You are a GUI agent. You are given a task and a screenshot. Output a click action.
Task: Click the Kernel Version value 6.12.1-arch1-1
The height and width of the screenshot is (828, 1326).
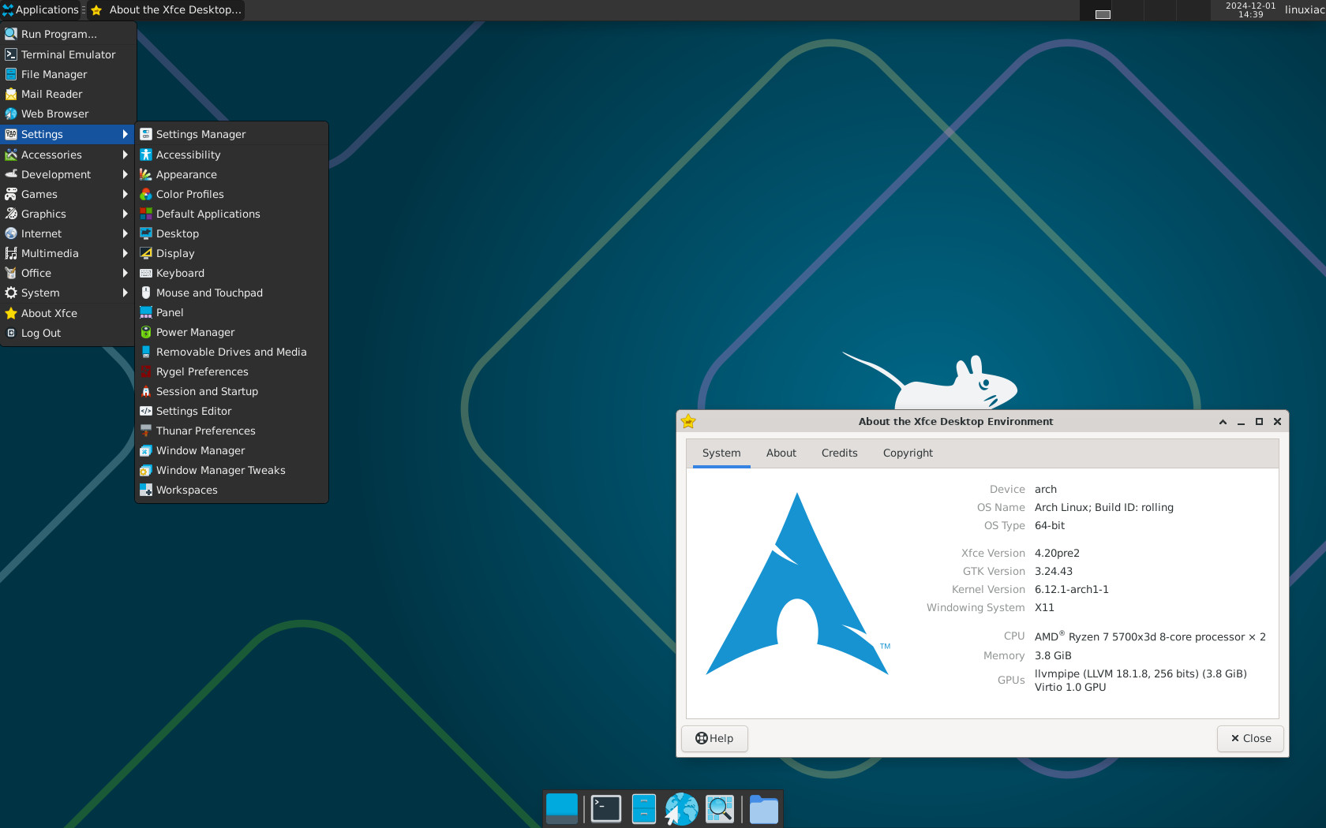(1071, 589)
